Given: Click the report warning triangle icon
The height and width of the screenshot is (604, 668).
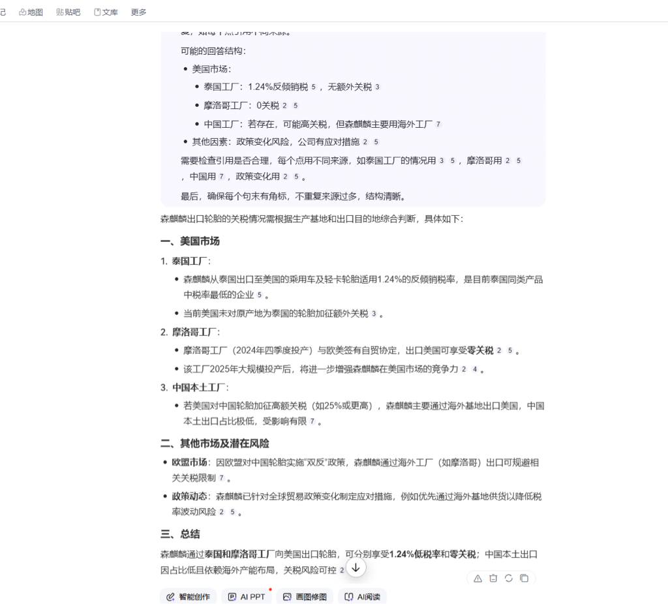Looking at the screenshot, I should point(478,579).
